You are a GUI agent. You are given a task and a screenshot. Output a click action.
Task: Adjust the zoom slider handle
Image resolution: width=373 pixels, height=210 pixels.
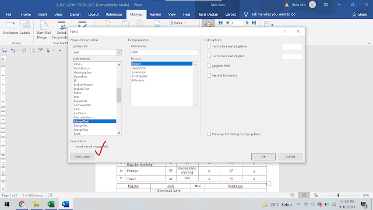pyautogui.click(x=338, y=195)
